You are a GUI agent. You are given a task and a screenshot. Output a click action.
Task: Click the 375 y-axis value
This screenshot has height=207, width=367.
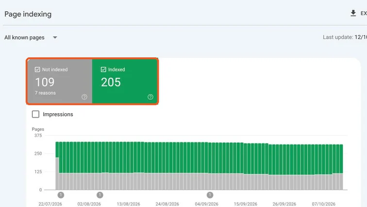tap(38, 136)
